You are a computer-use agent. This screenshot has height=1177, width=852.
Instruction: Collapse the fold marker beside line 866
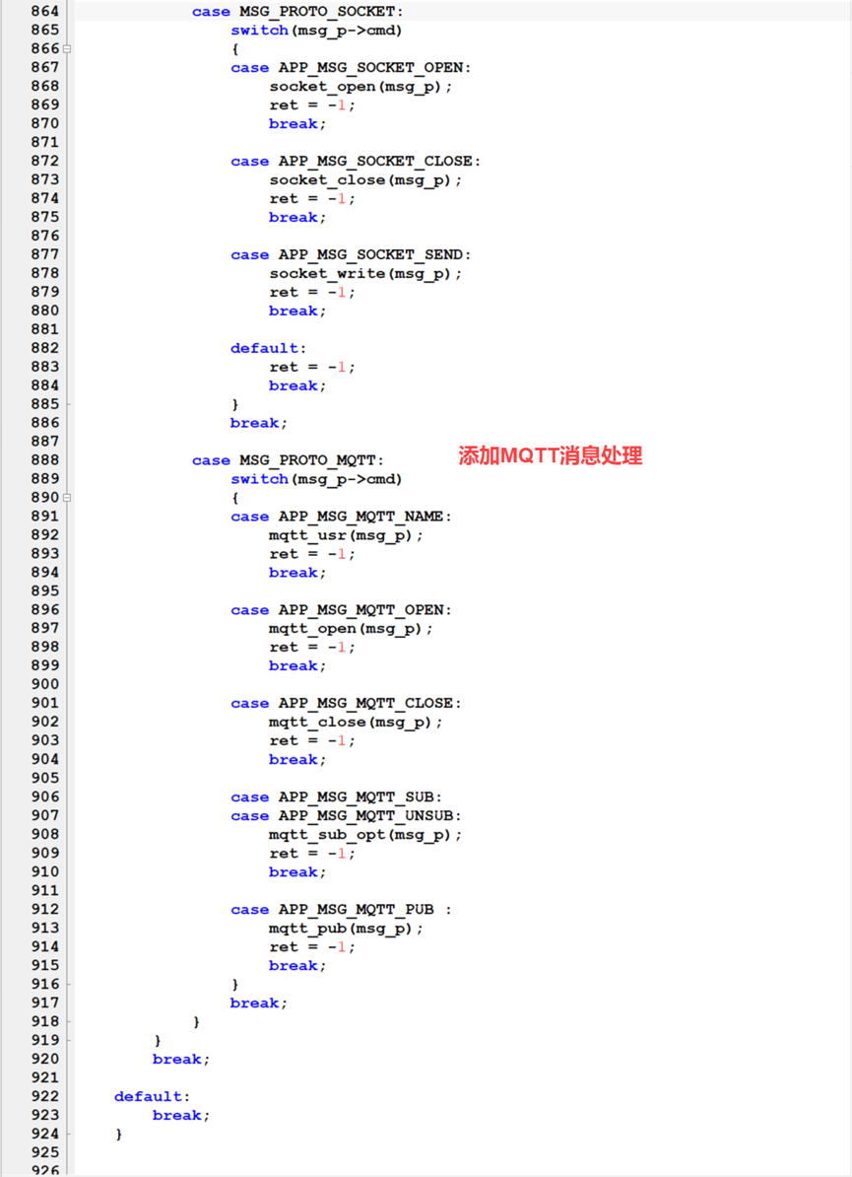click(67, 48)
